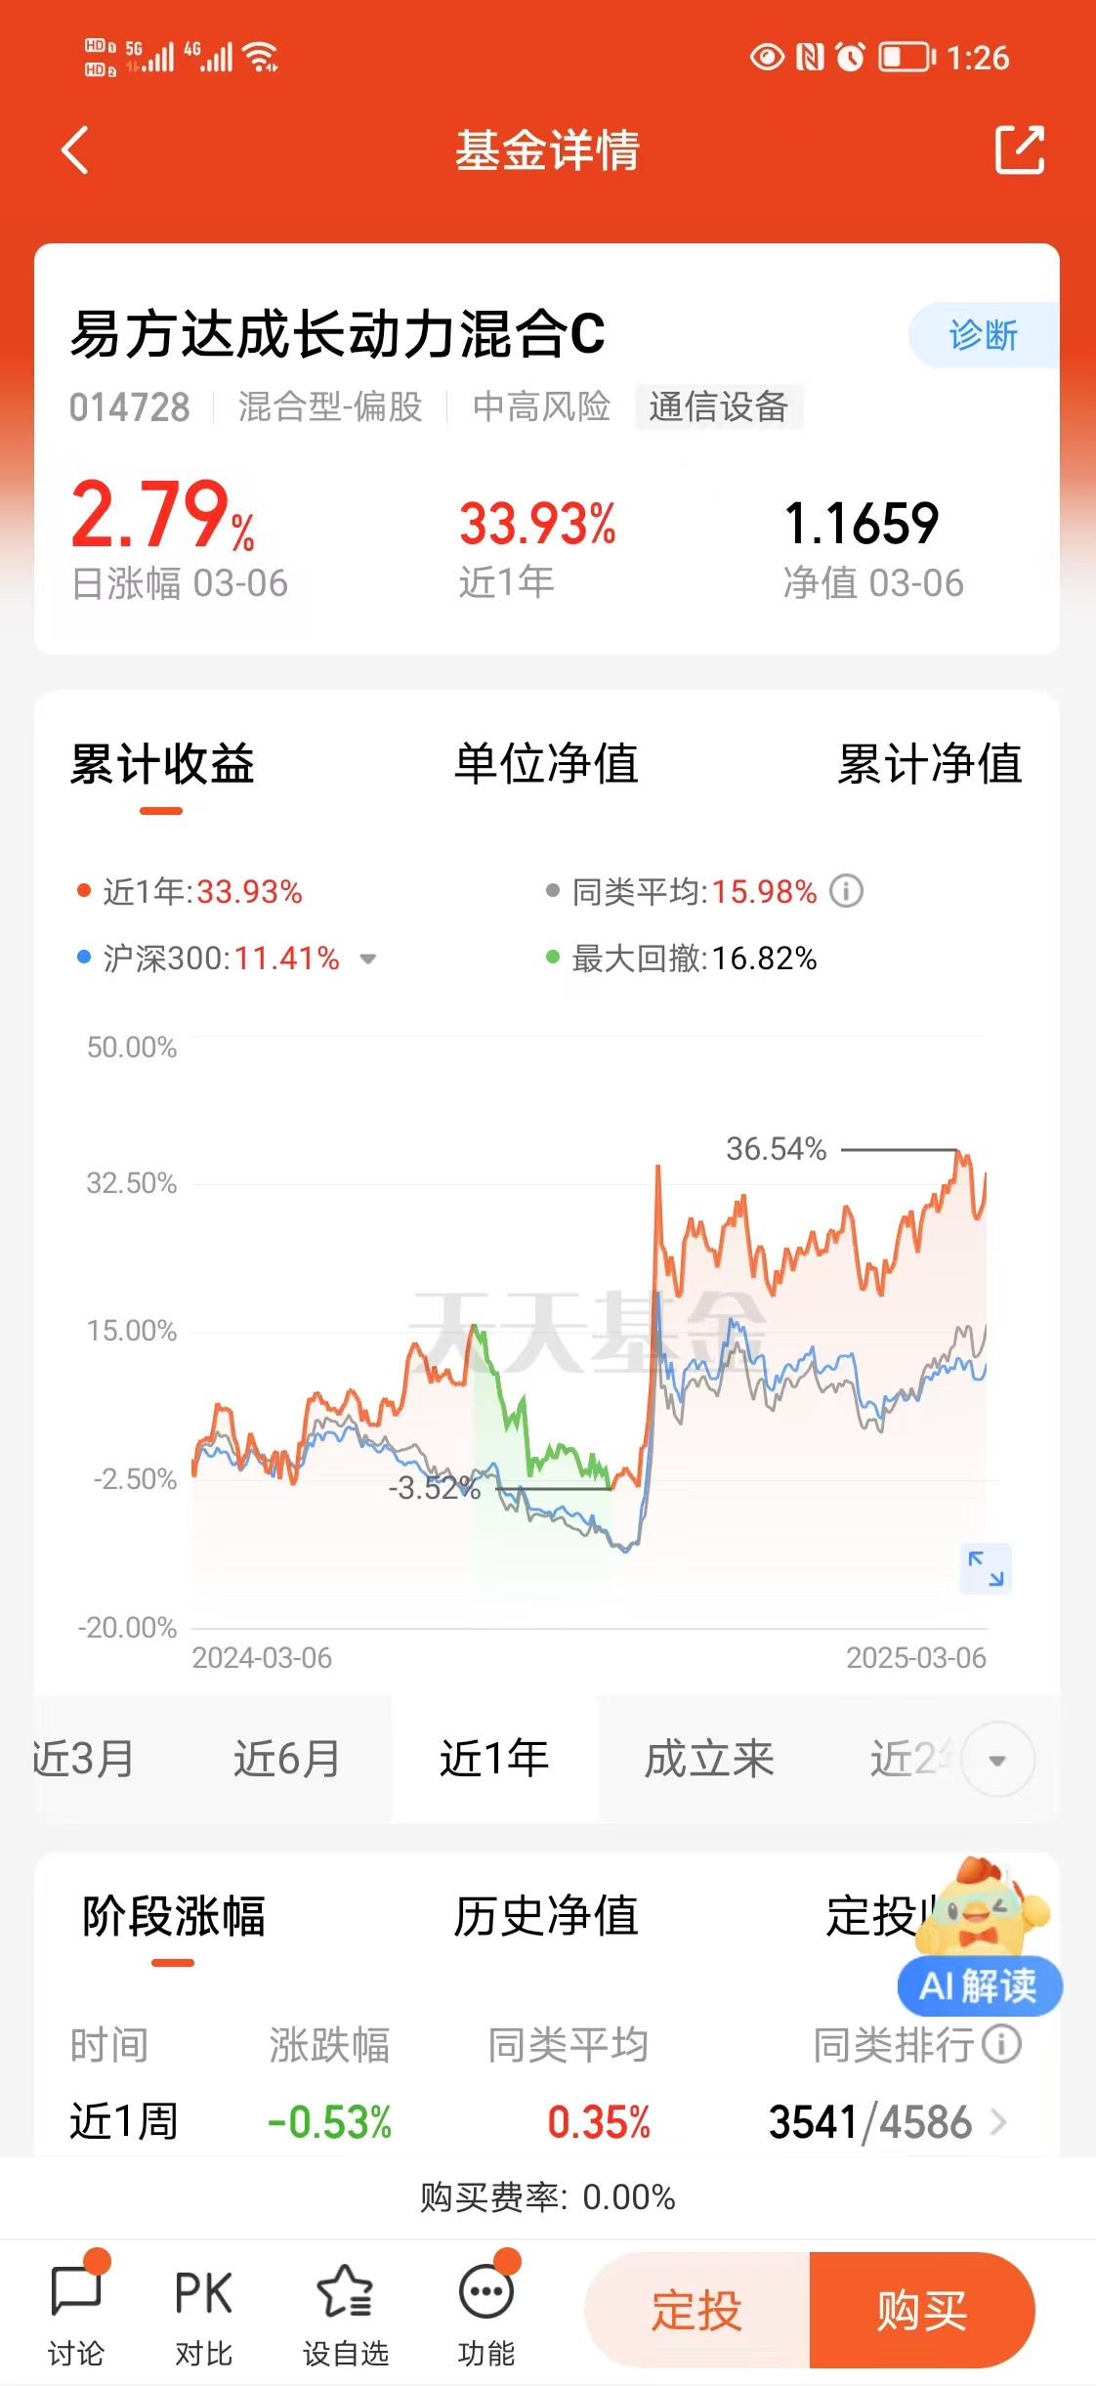Tap the 通信设备 sector tag
Image resolution: width=1096 pixels, height=2386 pixels.
pyautogui.click(x=719, y=406)
